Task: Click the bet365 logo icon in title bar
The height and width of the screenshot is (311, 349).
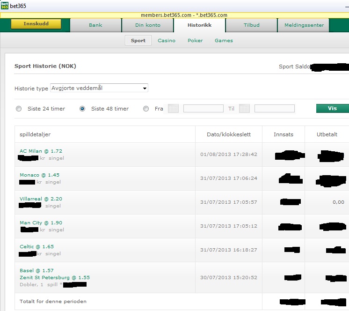Action: tap(5, 6)
